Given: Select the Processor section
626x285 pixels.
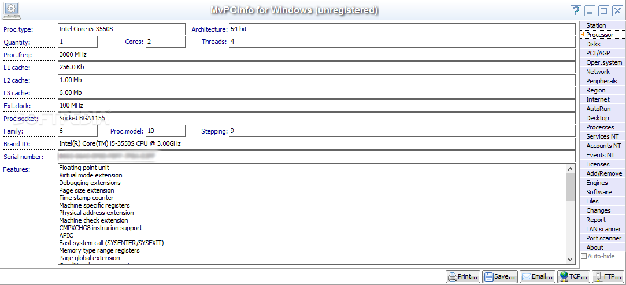Looking at the screenshot, I should point(602,35).
